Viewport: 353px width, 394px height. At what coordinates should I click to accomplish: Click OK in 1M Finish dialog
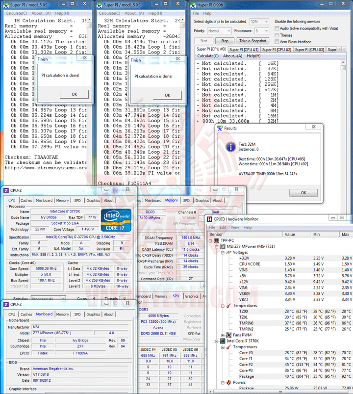click(x=75, y=94)
